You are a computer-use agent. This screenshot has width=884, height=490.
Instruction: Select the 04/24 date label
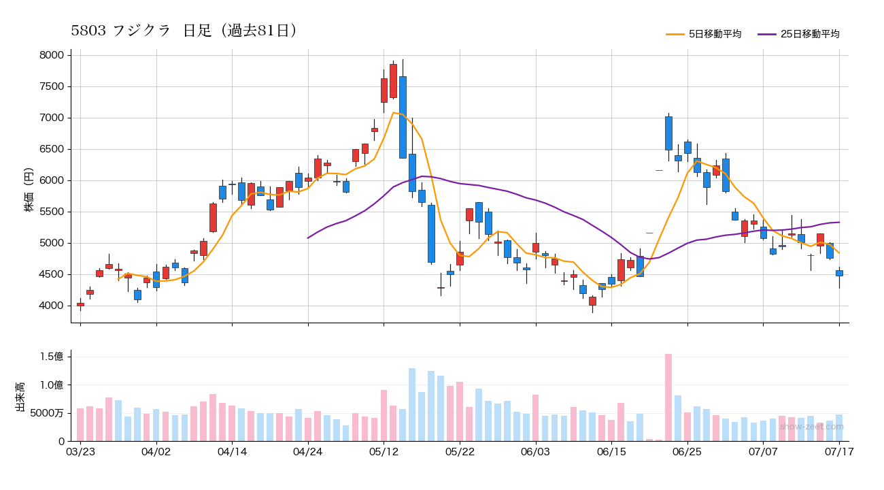[308, 452]
